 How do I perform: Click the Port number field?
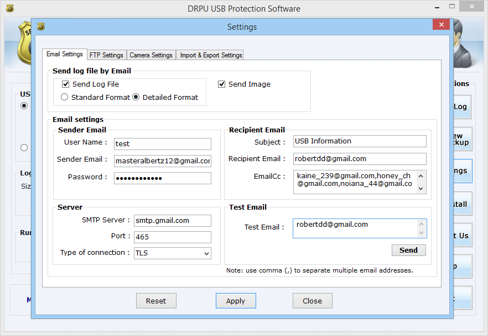click(x=173, y=237)
